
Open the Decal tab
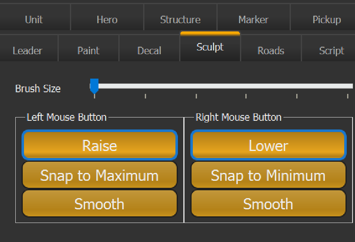point(149,50)
